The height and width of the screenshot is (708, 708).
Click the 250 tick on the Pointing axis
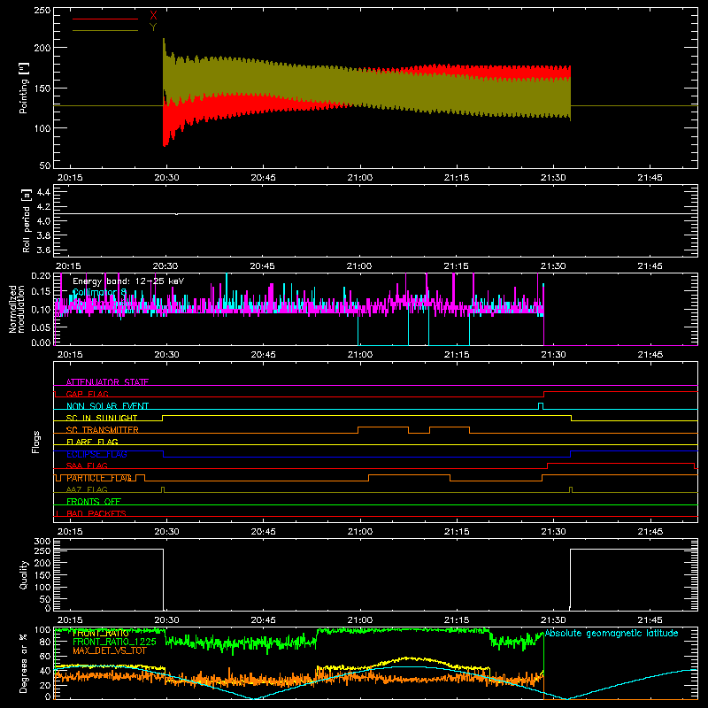[x=42, y=10]
